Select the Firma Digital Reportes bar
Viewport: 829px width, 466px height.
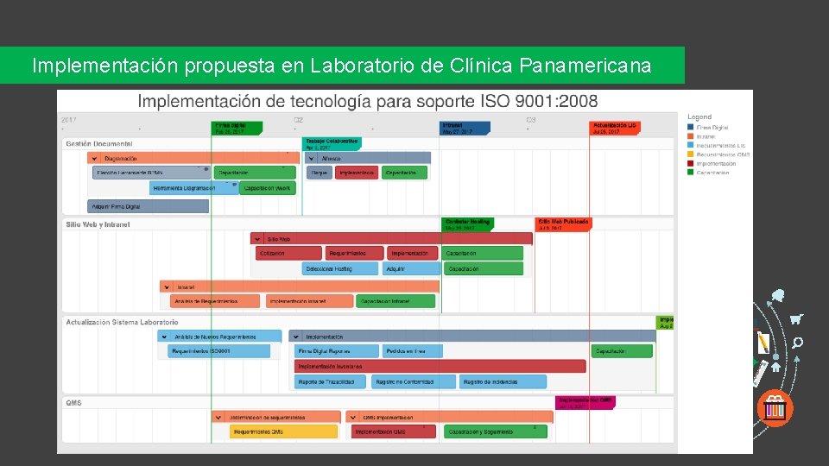(336, 351)
